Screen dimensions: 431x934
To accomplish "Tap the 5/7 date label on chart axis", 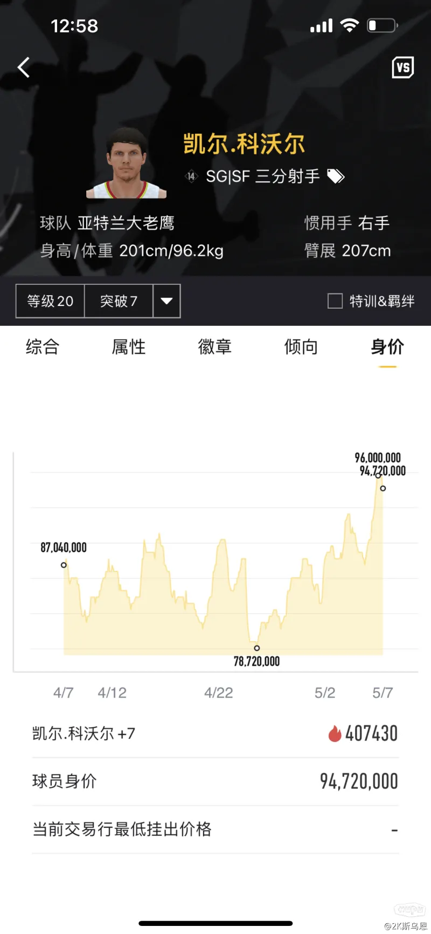I will coord(383,693).
